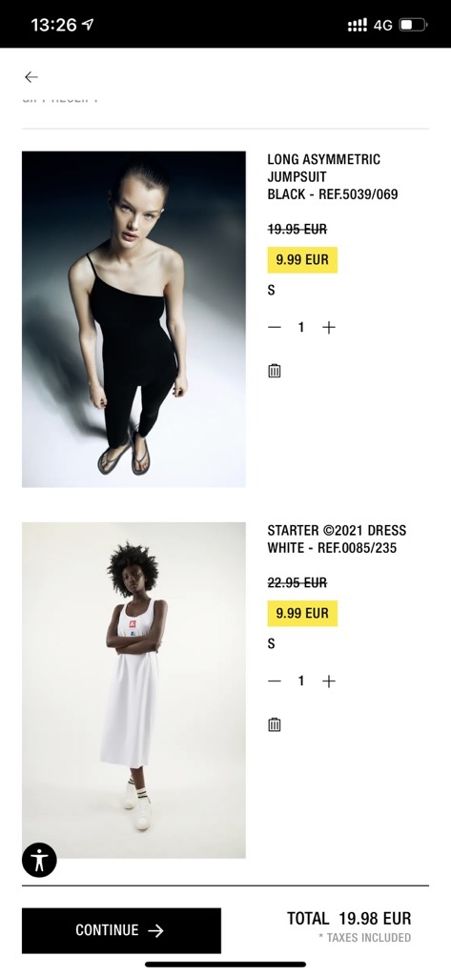Tap the dress 9.99 EUR sale price

coord(302,613)
